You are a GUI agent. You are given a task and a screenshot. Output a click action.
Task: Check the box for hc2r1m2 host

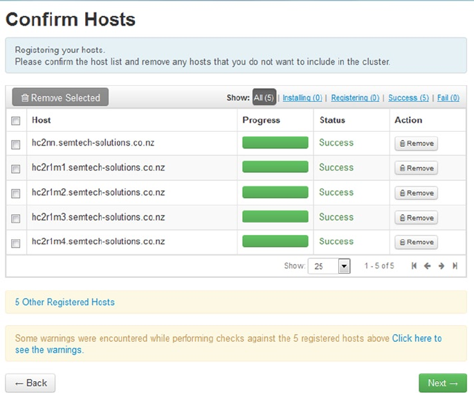coord(16,194)
